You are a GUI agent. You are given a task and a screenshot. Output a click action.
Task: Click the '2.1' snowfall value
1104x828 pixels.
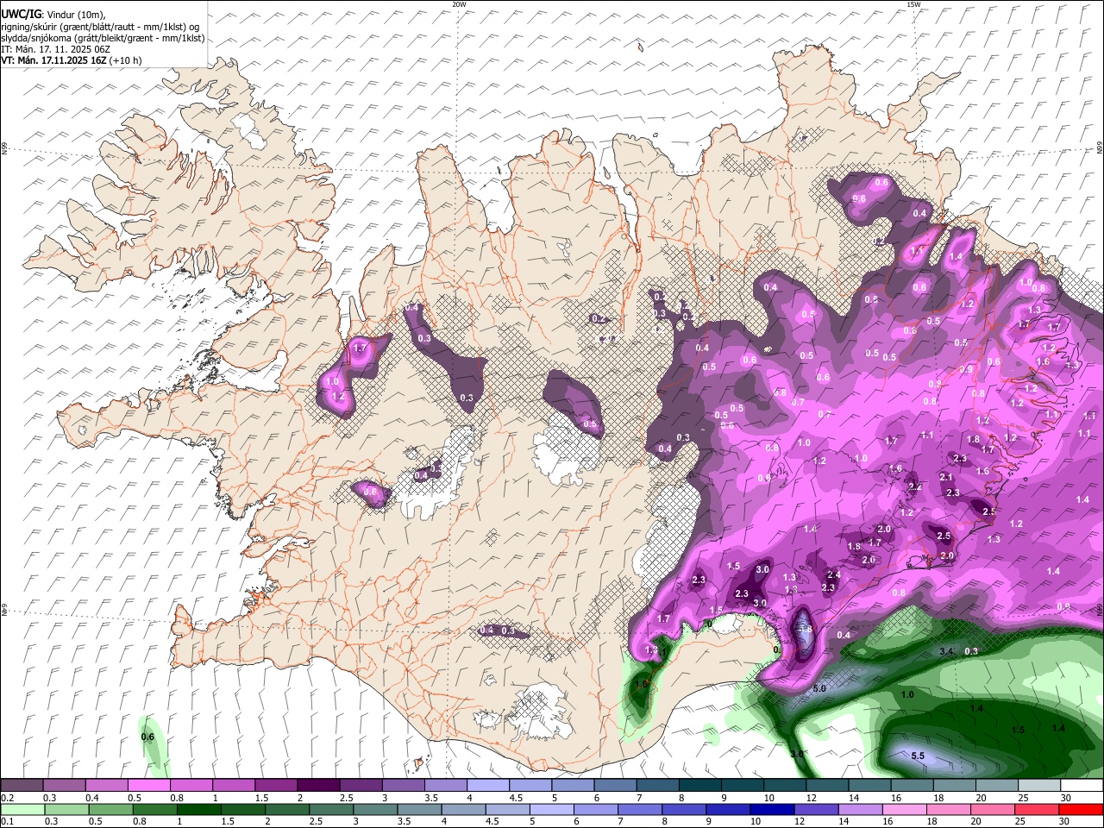[x=946, y=477]
